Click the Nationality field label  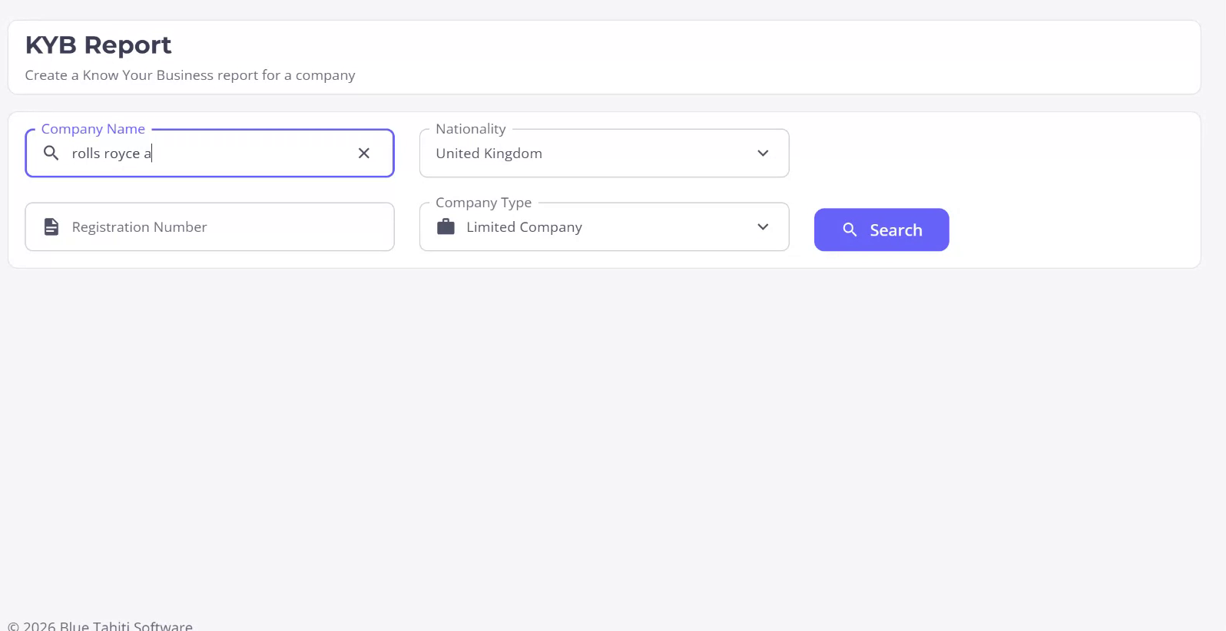470,129
